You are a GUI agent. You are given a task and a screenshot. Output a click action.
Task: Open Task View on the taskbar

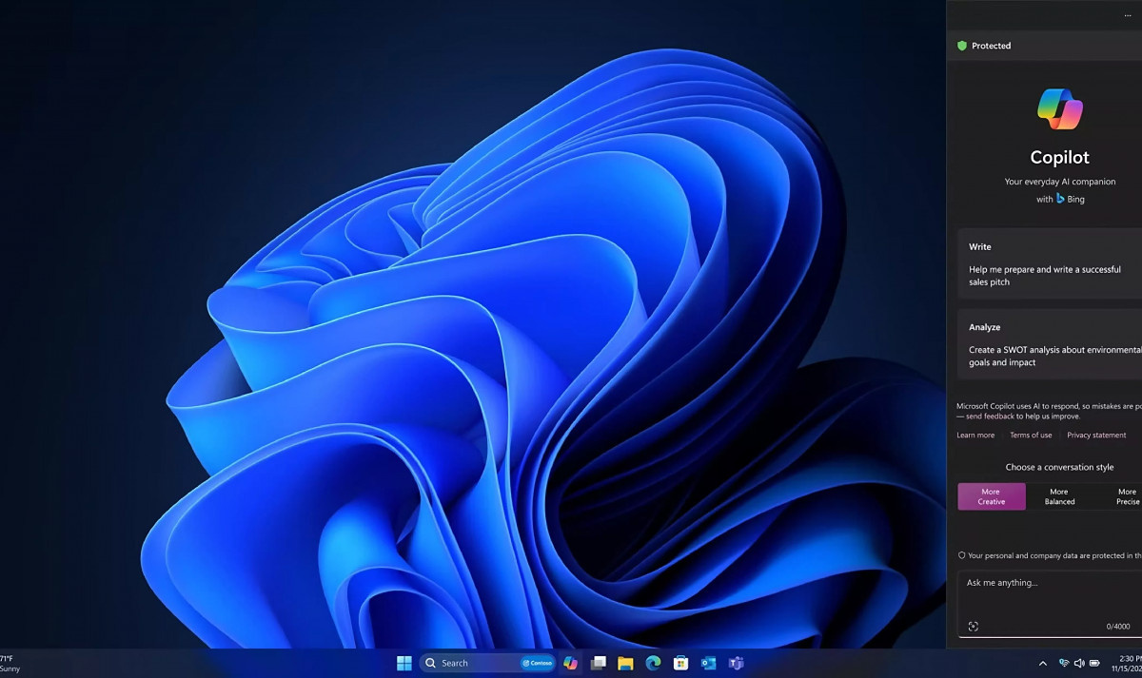pyautogui.click(x=598, y=663)
